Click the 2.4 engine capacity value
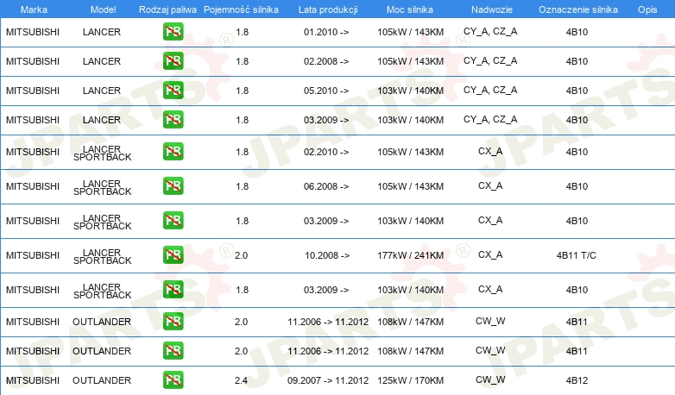The width and height of the screenshot is (675, 395). [x=241, y=380]
